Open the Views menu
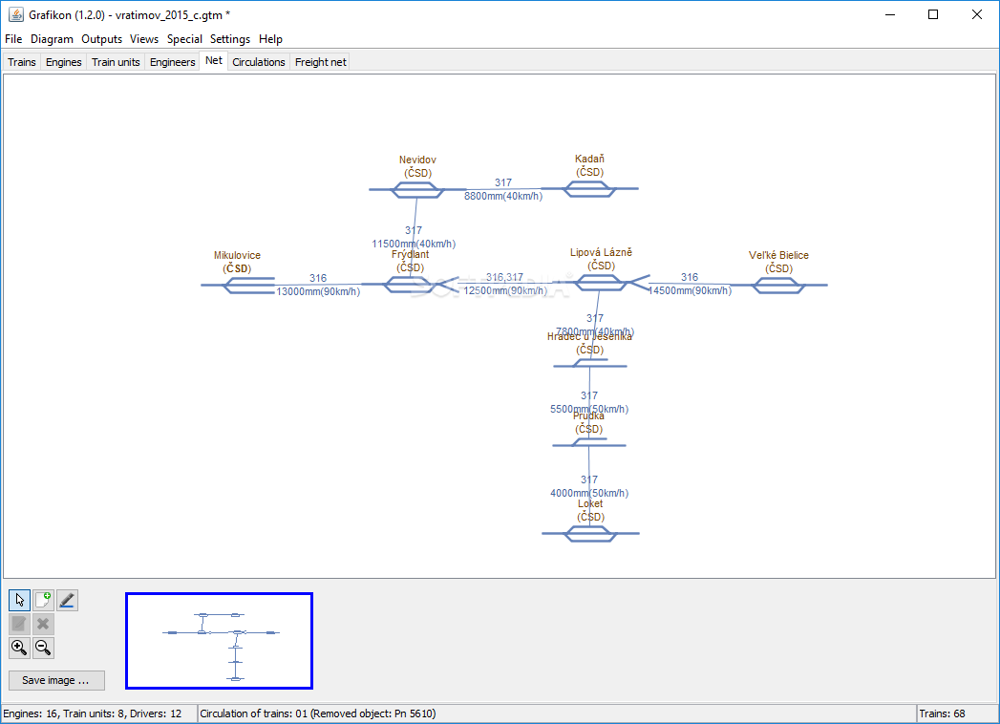The image size is (1000, 724). point(144,39)
